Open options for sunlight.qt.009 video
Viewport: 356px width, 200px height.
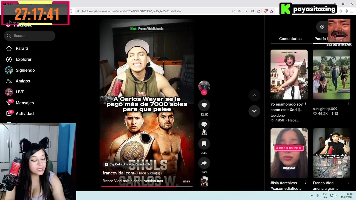tap(348, 104)
